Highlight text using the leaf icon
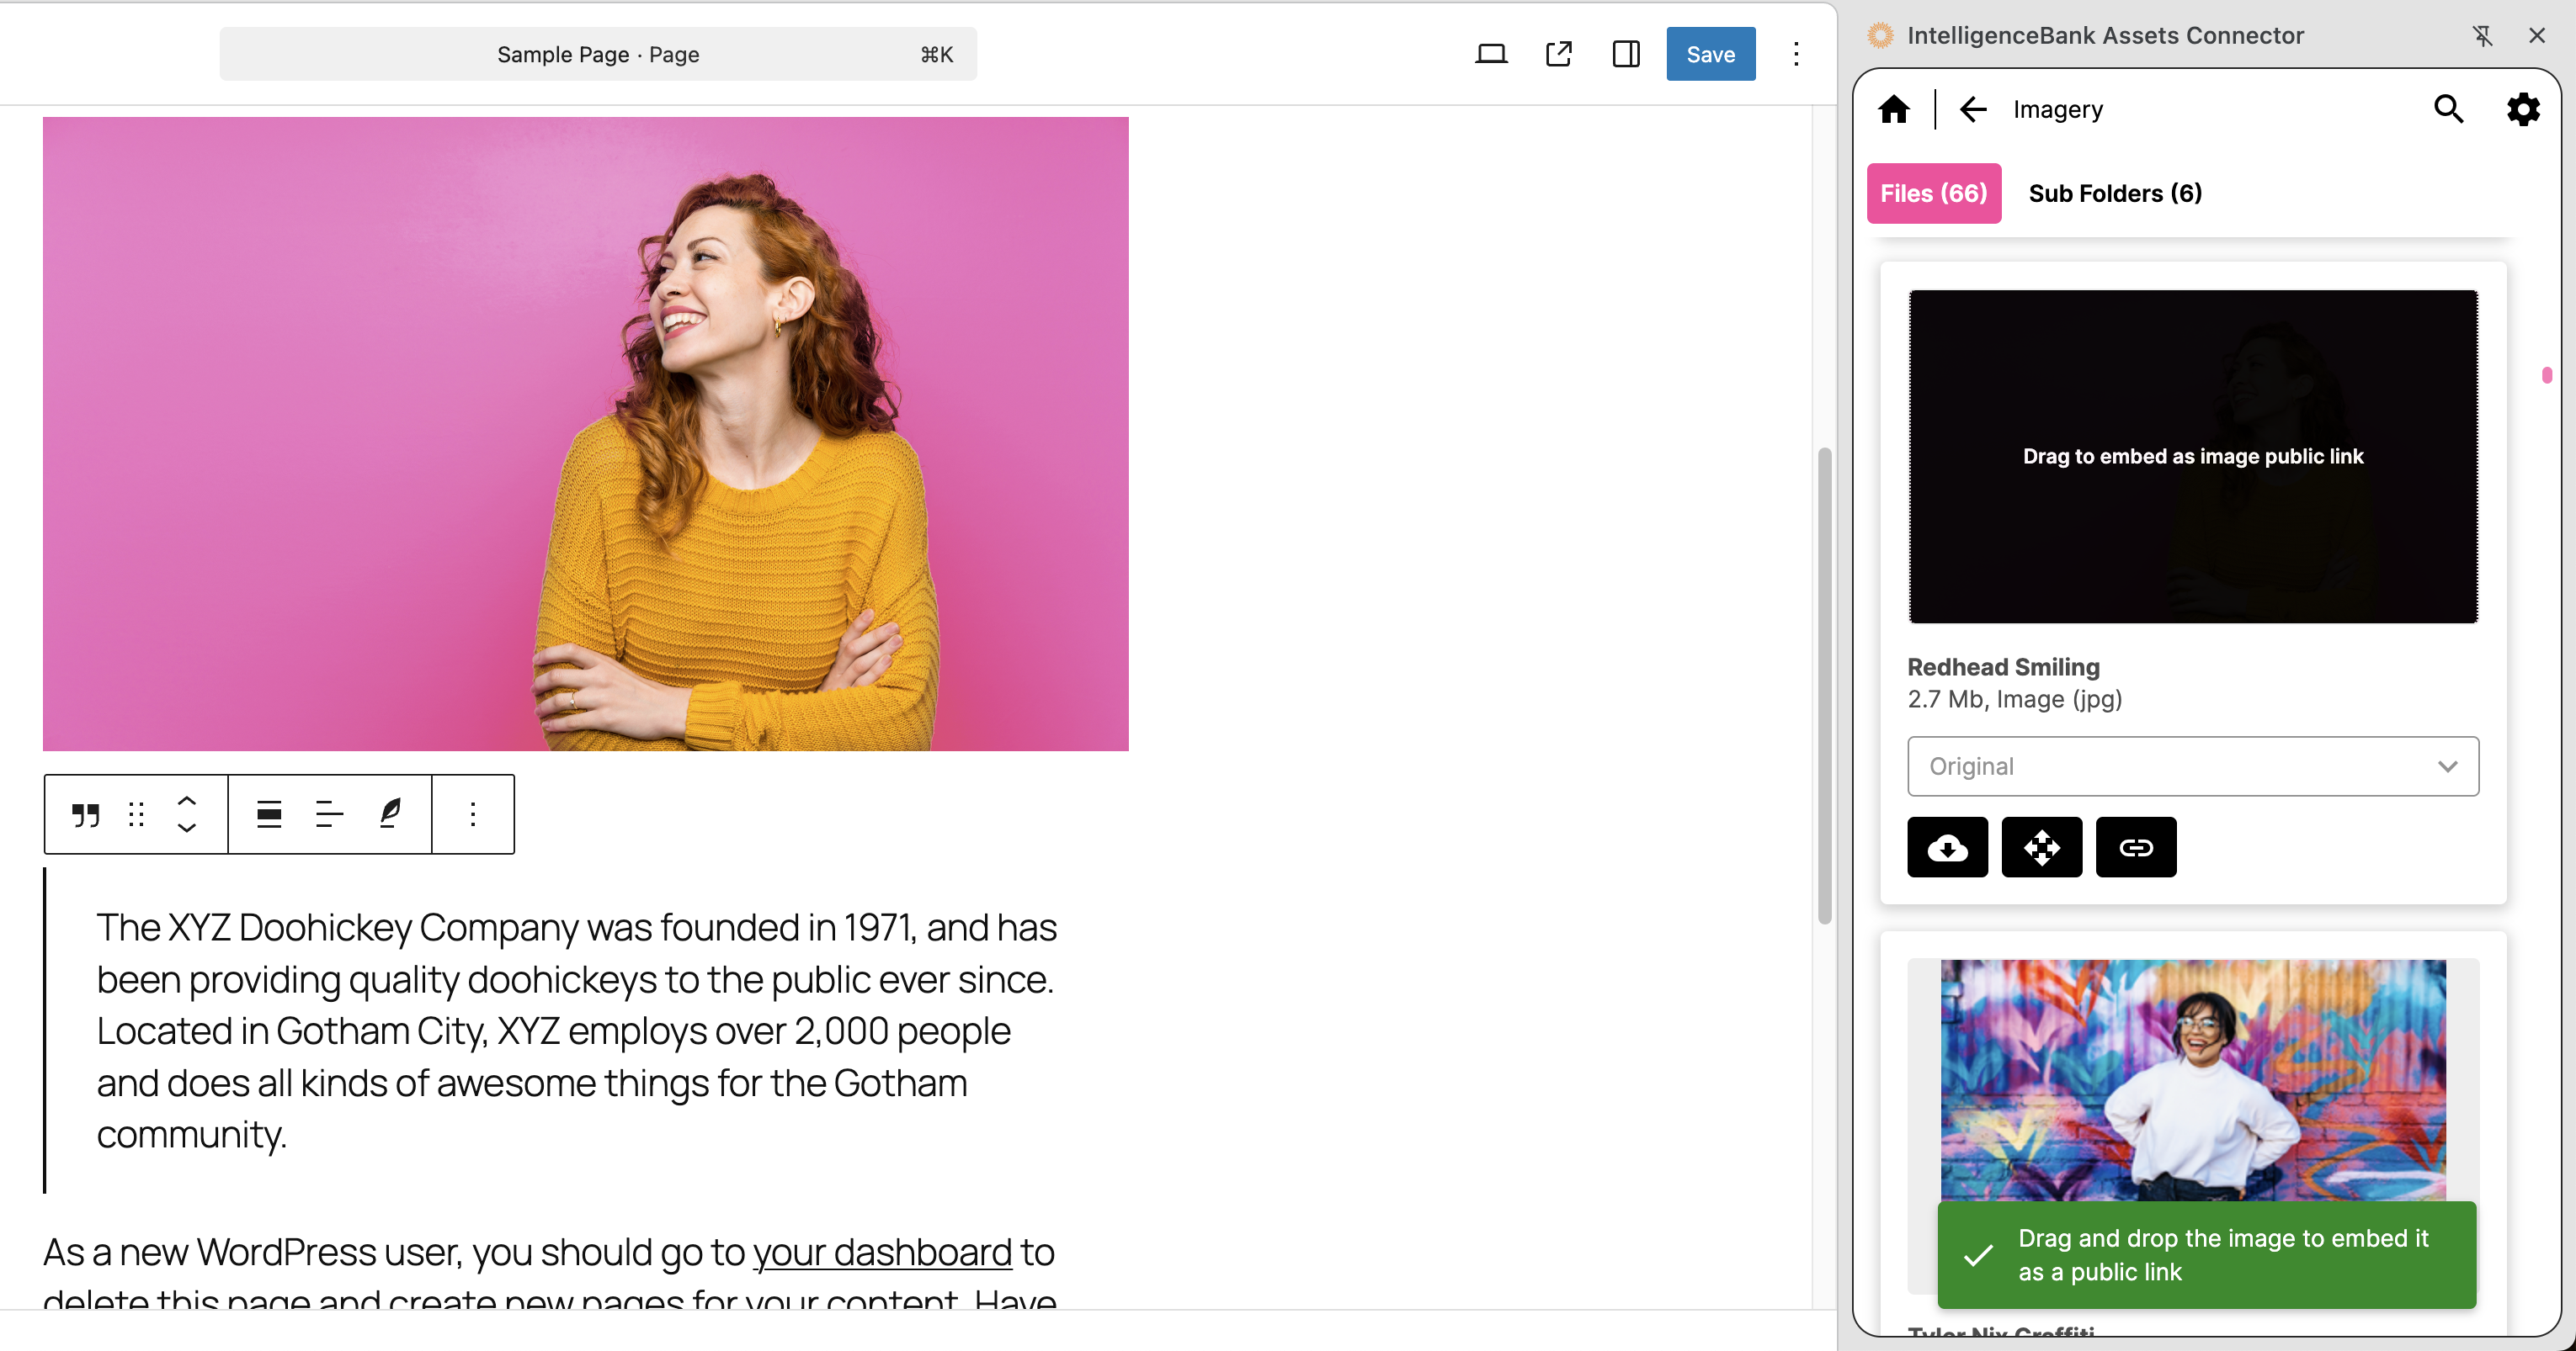2576x1351 pixels. [x=390, y=814]
